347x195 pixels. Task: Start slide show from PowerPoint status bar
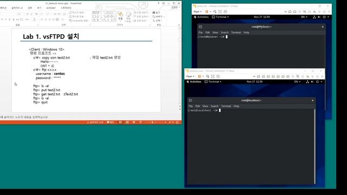(x=140, y=122)
